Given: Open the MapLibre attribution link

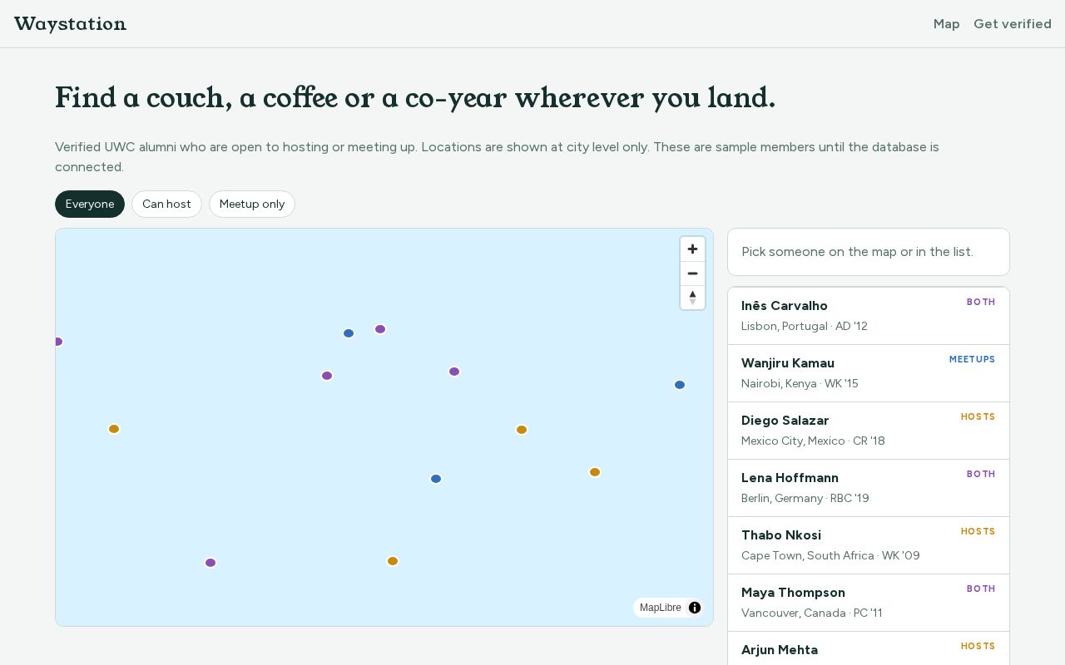Looking at the screenshot, I should (661, 608).
